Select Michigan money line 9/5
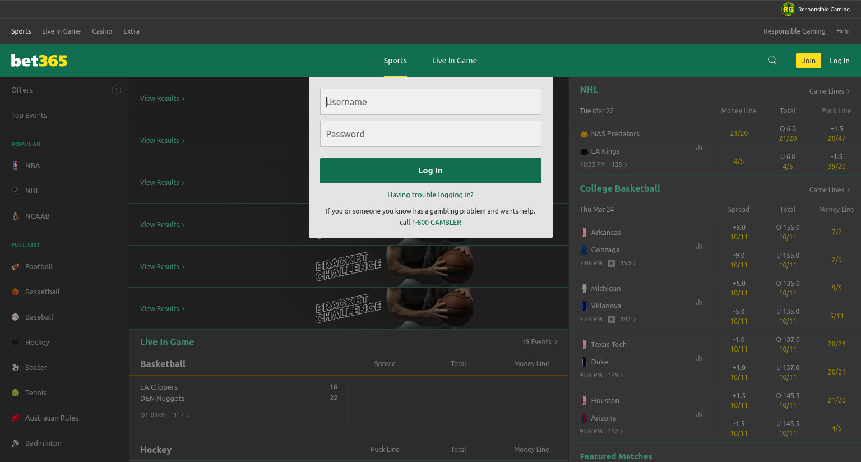The width and height of the screenshot is (861, 462). click(836, 288)
